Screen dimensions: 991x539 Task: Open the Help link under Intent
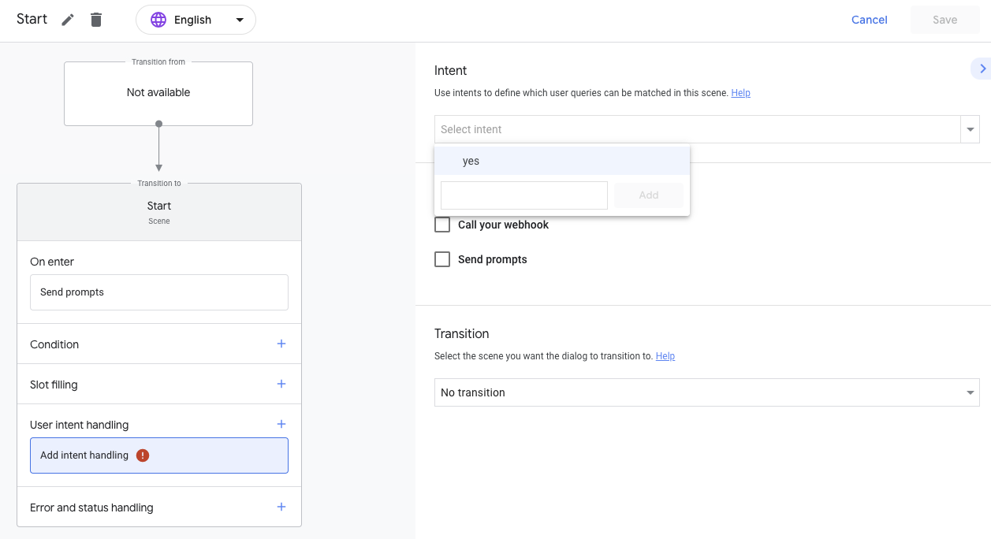point(740,93)
